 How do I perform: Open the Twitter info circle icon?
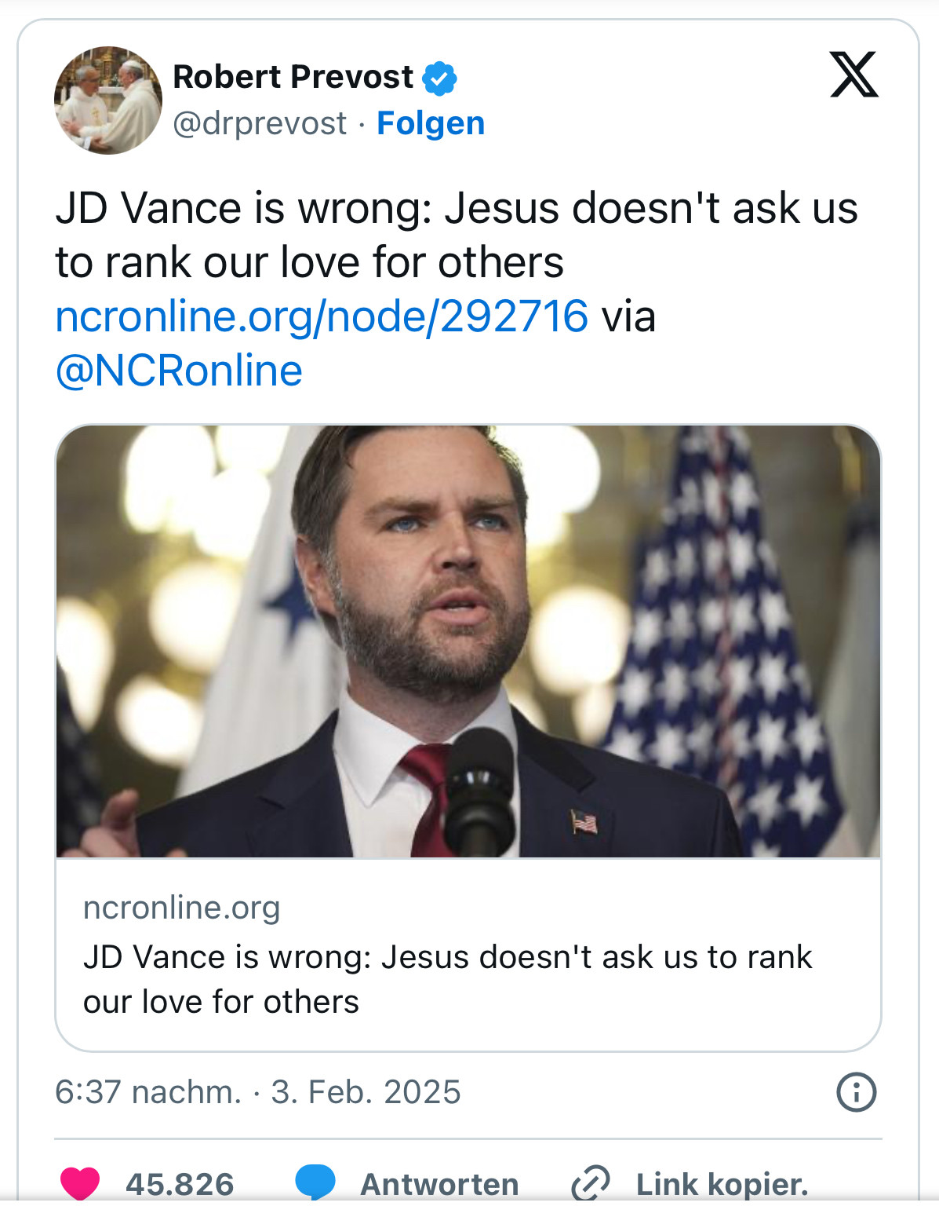click(x=856, y=1092)
